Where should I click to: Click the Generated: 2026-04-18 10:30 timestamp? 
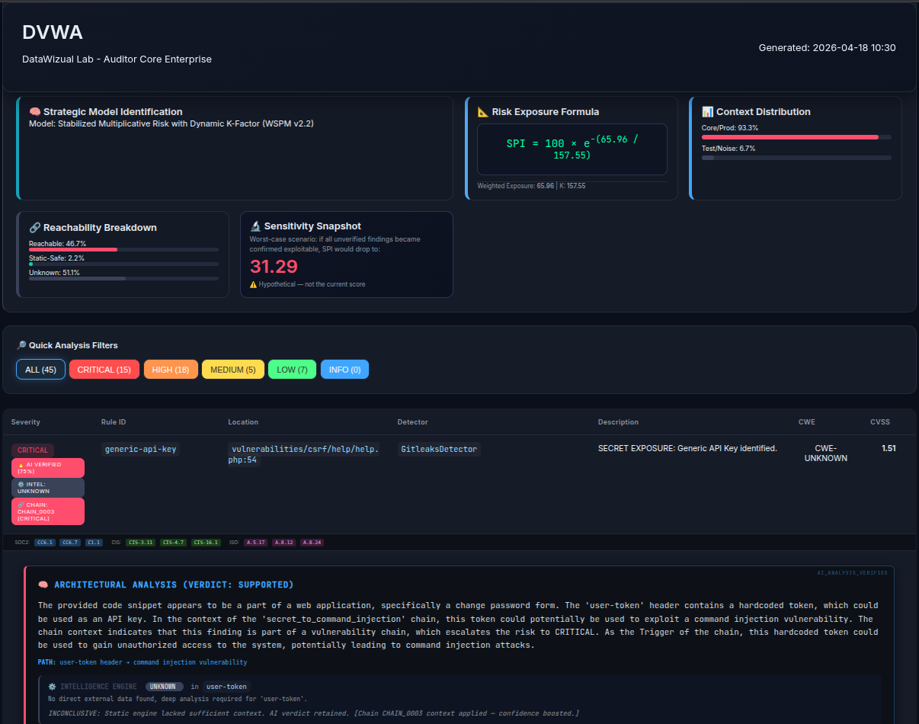(827, 48)
